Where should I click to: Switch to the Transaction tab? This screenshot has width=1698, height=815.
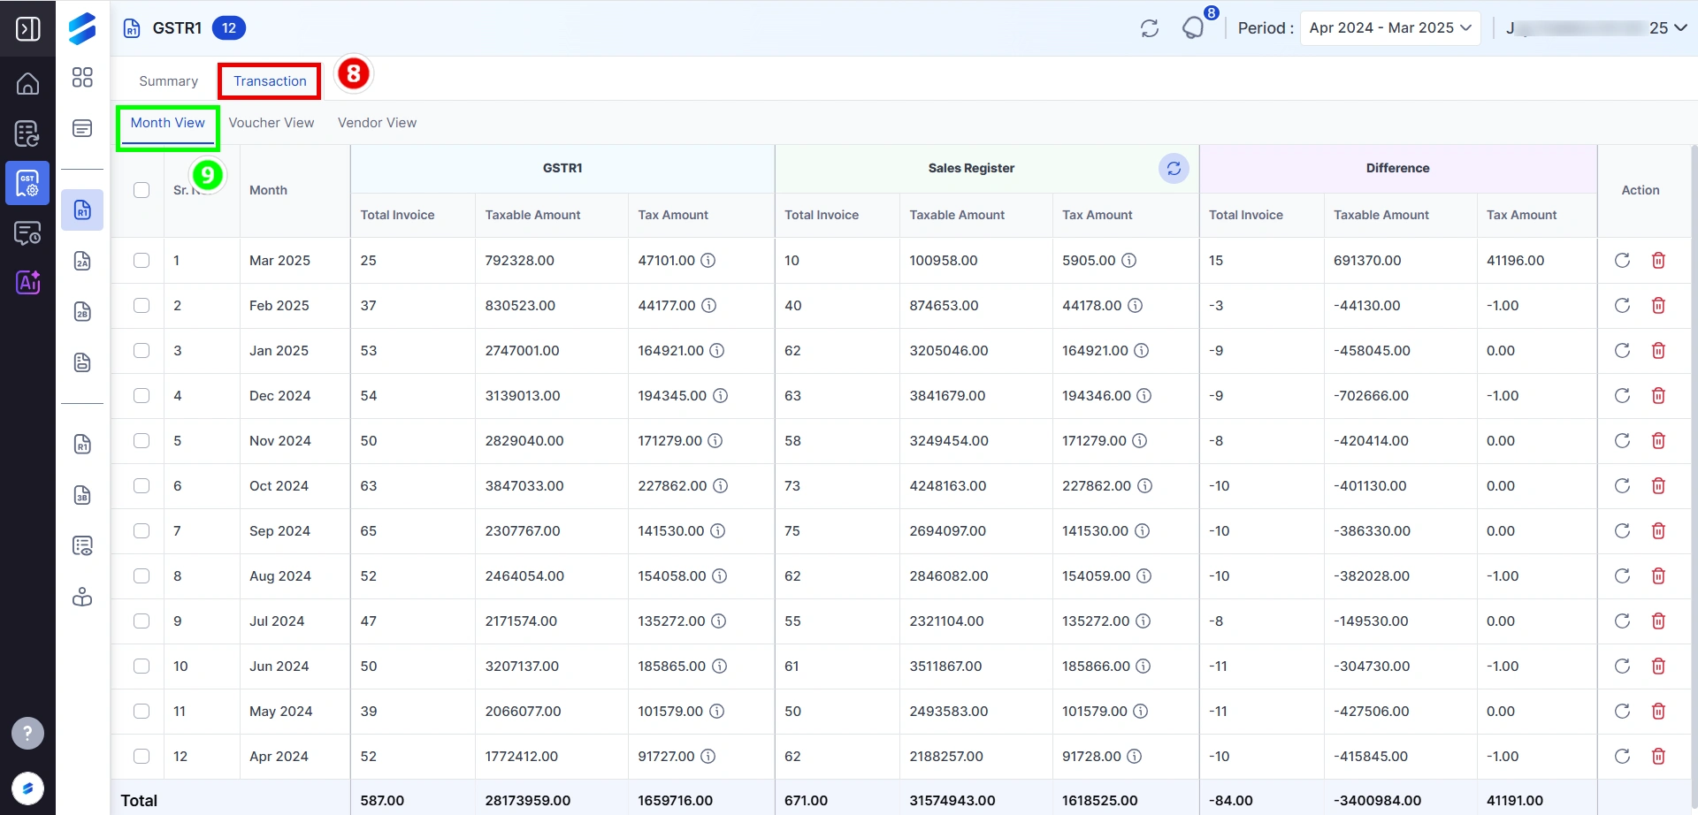tap(270, 81)
